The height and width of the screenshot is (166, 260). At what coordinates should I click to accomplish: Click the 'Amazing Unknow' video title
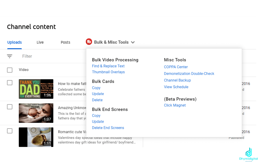[x=72, y=108]
